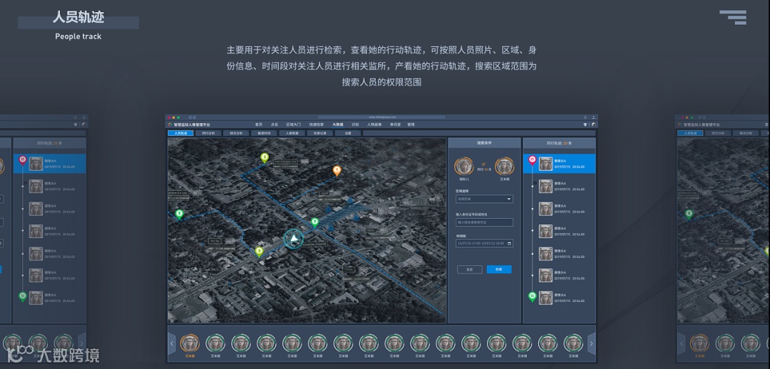Open the hamburger menu at page top right

pos(733,17)
